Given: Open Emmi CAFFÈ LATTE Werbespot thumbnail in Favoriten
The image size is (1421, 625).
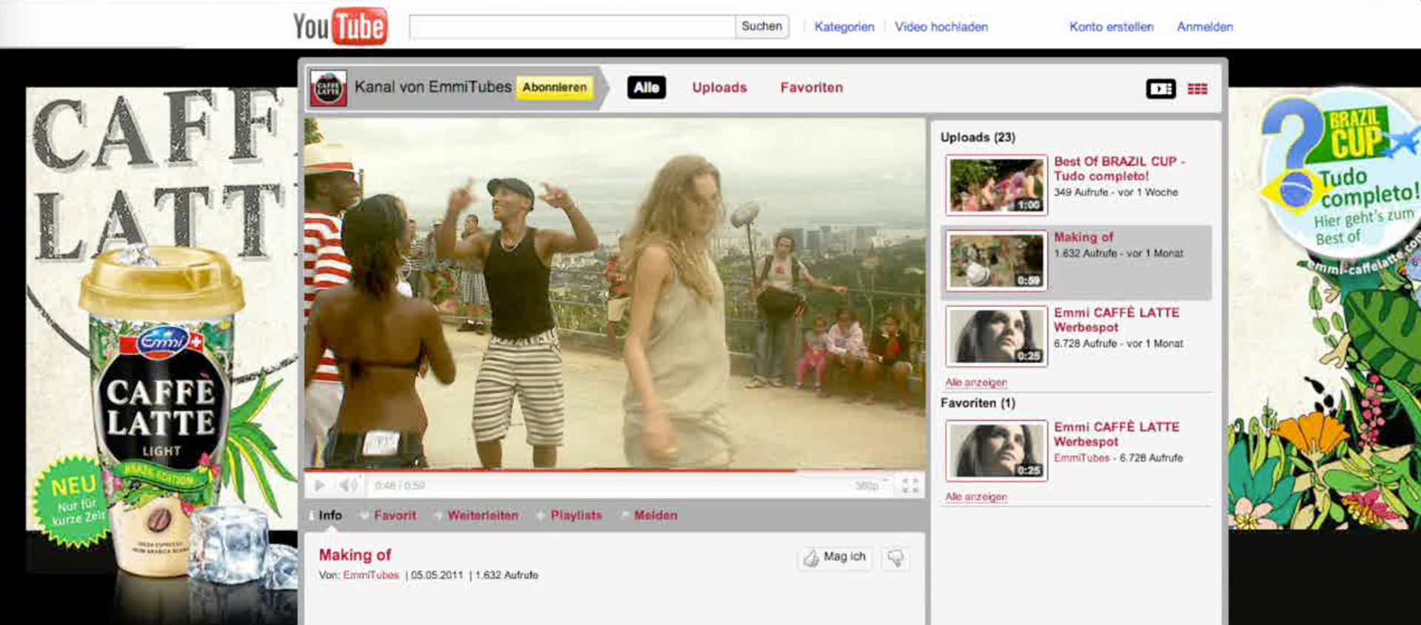Looking at the screenshot, I should click(x=996, y=450).
